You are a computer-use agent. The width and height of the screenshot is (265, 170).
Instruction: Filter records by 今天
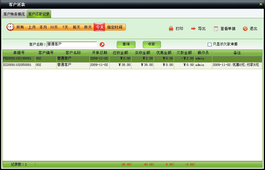(99, 27)
